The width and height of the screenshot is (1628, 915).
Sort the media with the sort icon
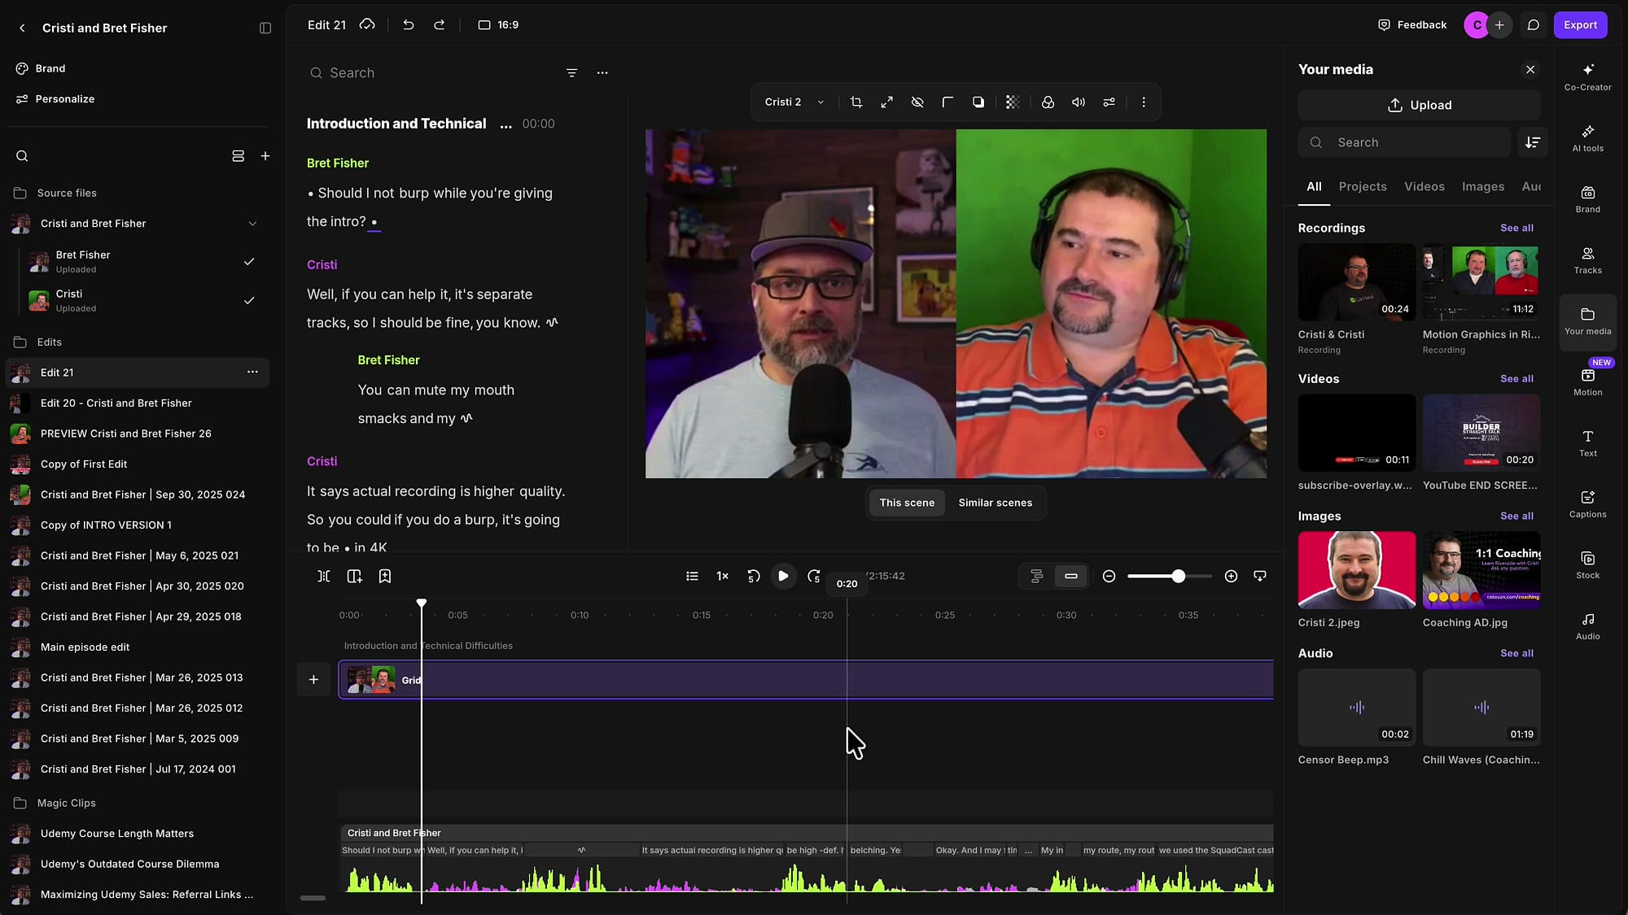(x=1533, y=142)
